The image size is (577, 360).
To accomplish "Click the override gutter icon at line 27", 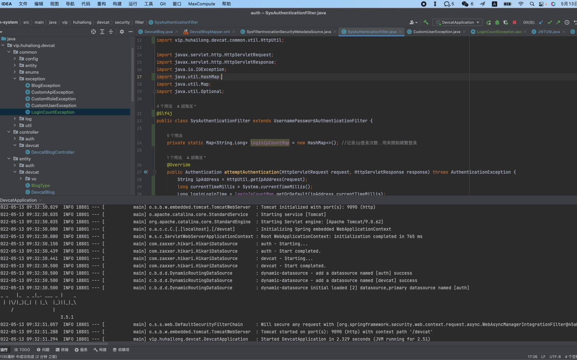I will pos(146,172).
